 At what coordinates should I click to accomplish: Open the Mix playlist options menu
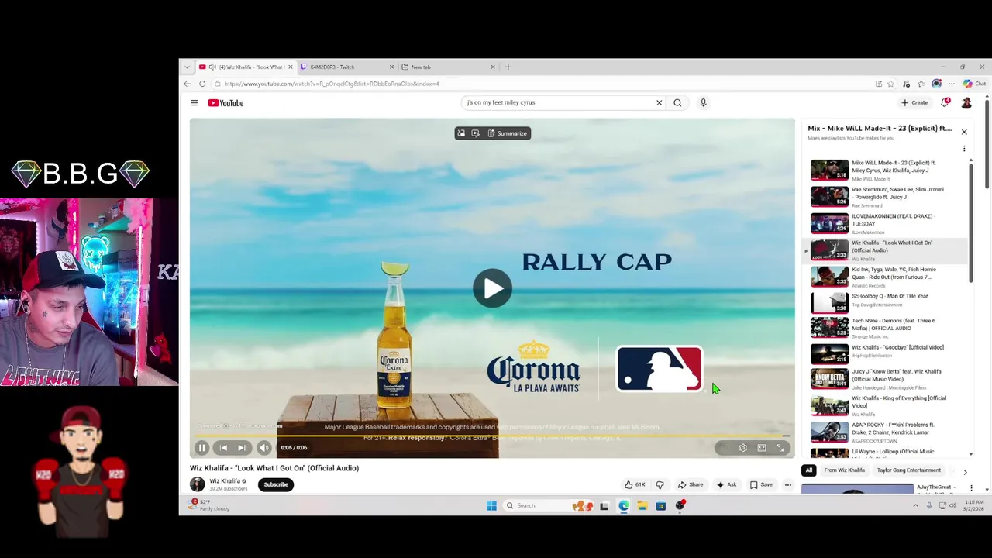coord(964,148)
